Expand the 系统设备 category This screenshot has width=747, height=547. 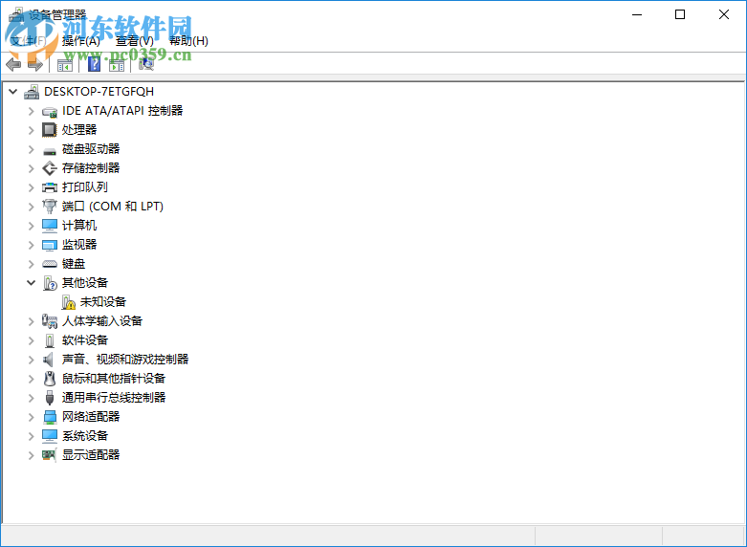point(32,436)
